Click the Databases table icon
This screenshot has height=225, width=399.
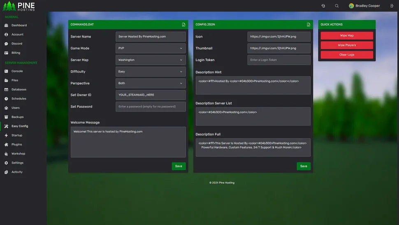6,89
